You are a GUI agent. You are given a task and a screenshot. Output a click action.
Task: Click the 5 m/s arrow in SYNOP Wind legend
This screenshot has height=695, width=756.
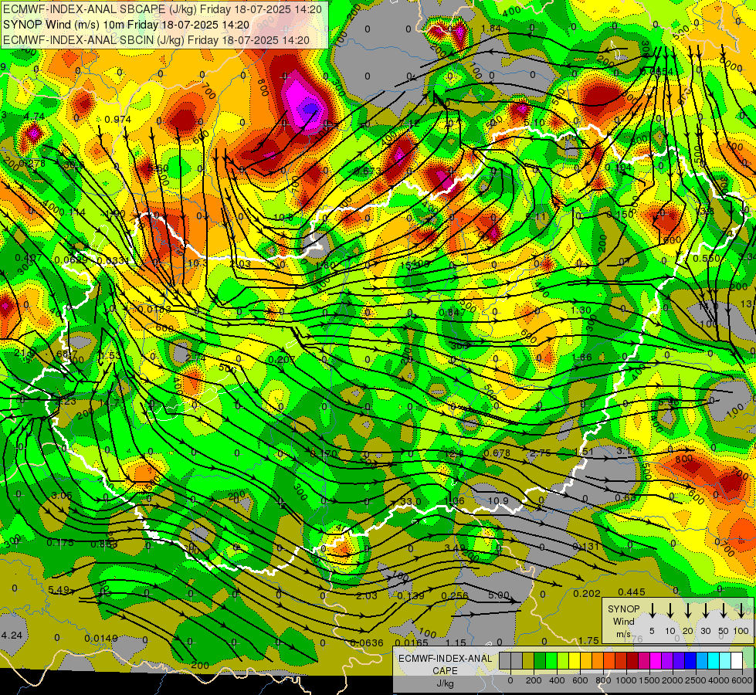pyautogui.click(x=652, y=610)
